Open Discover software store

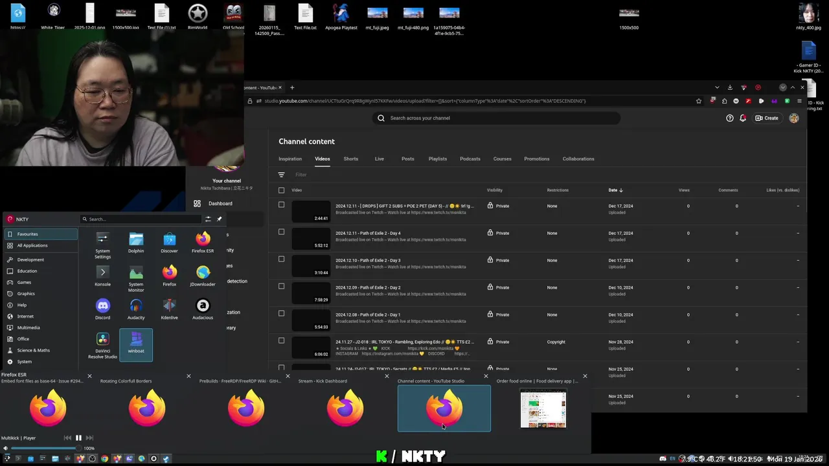point(169,243)
